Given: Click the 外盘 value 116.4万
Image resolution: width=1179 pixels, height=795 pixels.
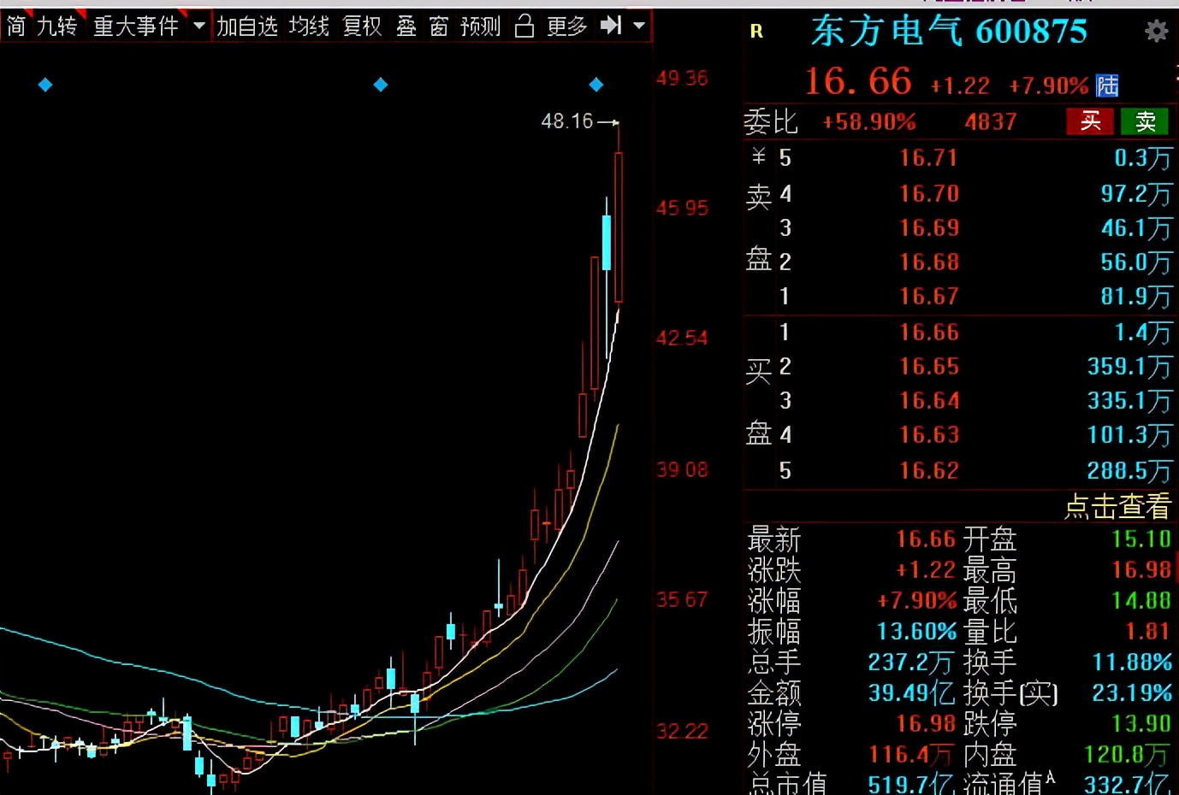Looking at the screenshot, I should (911, 755).
